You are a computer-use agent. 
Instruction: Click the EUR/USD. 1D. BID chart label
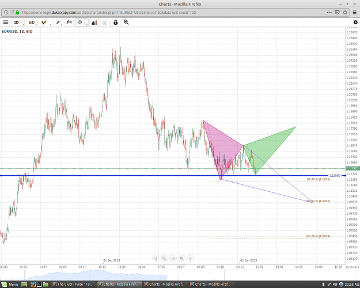pos(17,31)
